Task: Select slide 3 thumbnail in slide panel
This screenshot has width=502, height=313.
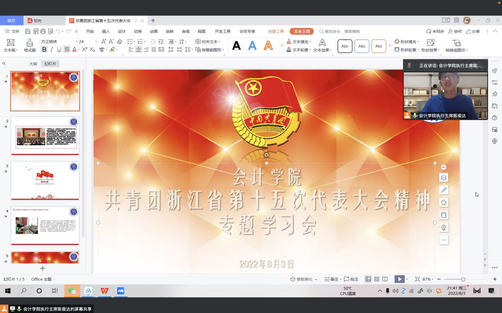Action: (x=45, y=180)
